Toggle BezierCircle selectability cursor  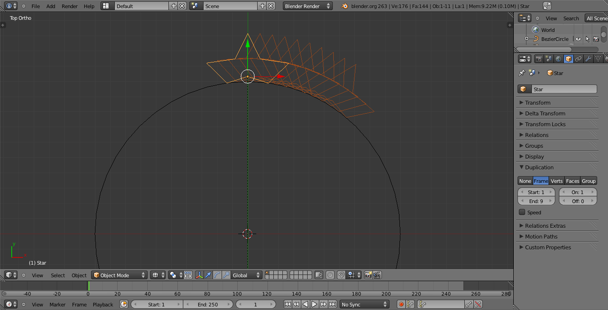(587, 39)
